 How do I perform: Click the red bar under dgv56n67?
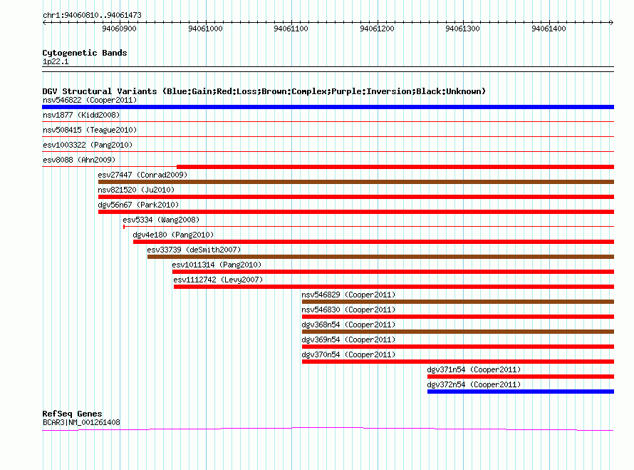pyautogui.click(x=355, y=212)
